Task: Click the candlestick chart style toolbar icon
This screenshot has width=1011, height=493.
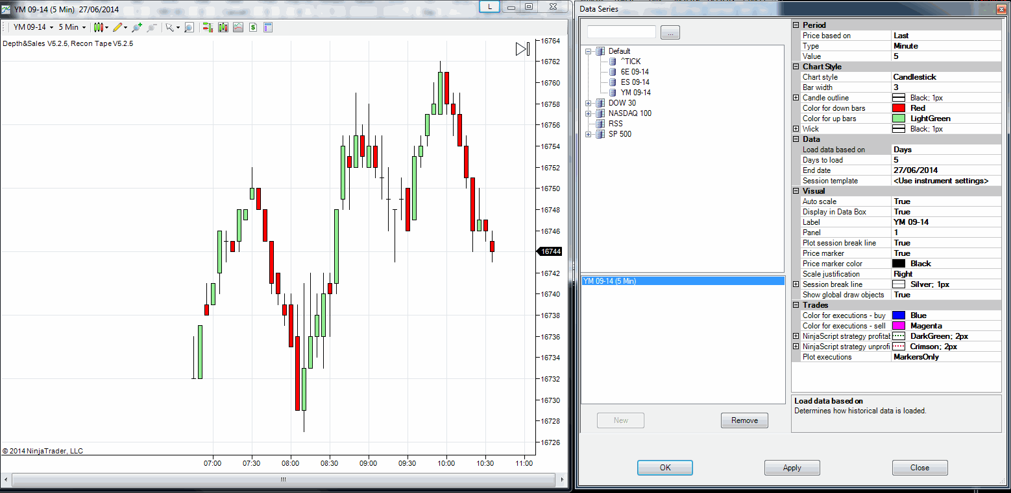Action: pyautogui.click(x=98, y=27)
